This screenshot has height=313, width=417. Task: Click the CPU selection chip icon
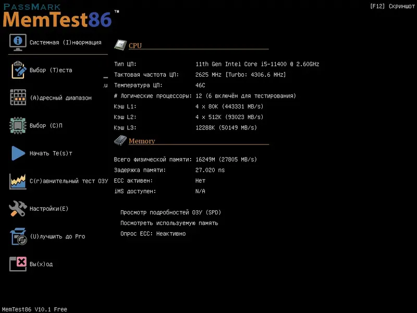[x=18, y=125]
